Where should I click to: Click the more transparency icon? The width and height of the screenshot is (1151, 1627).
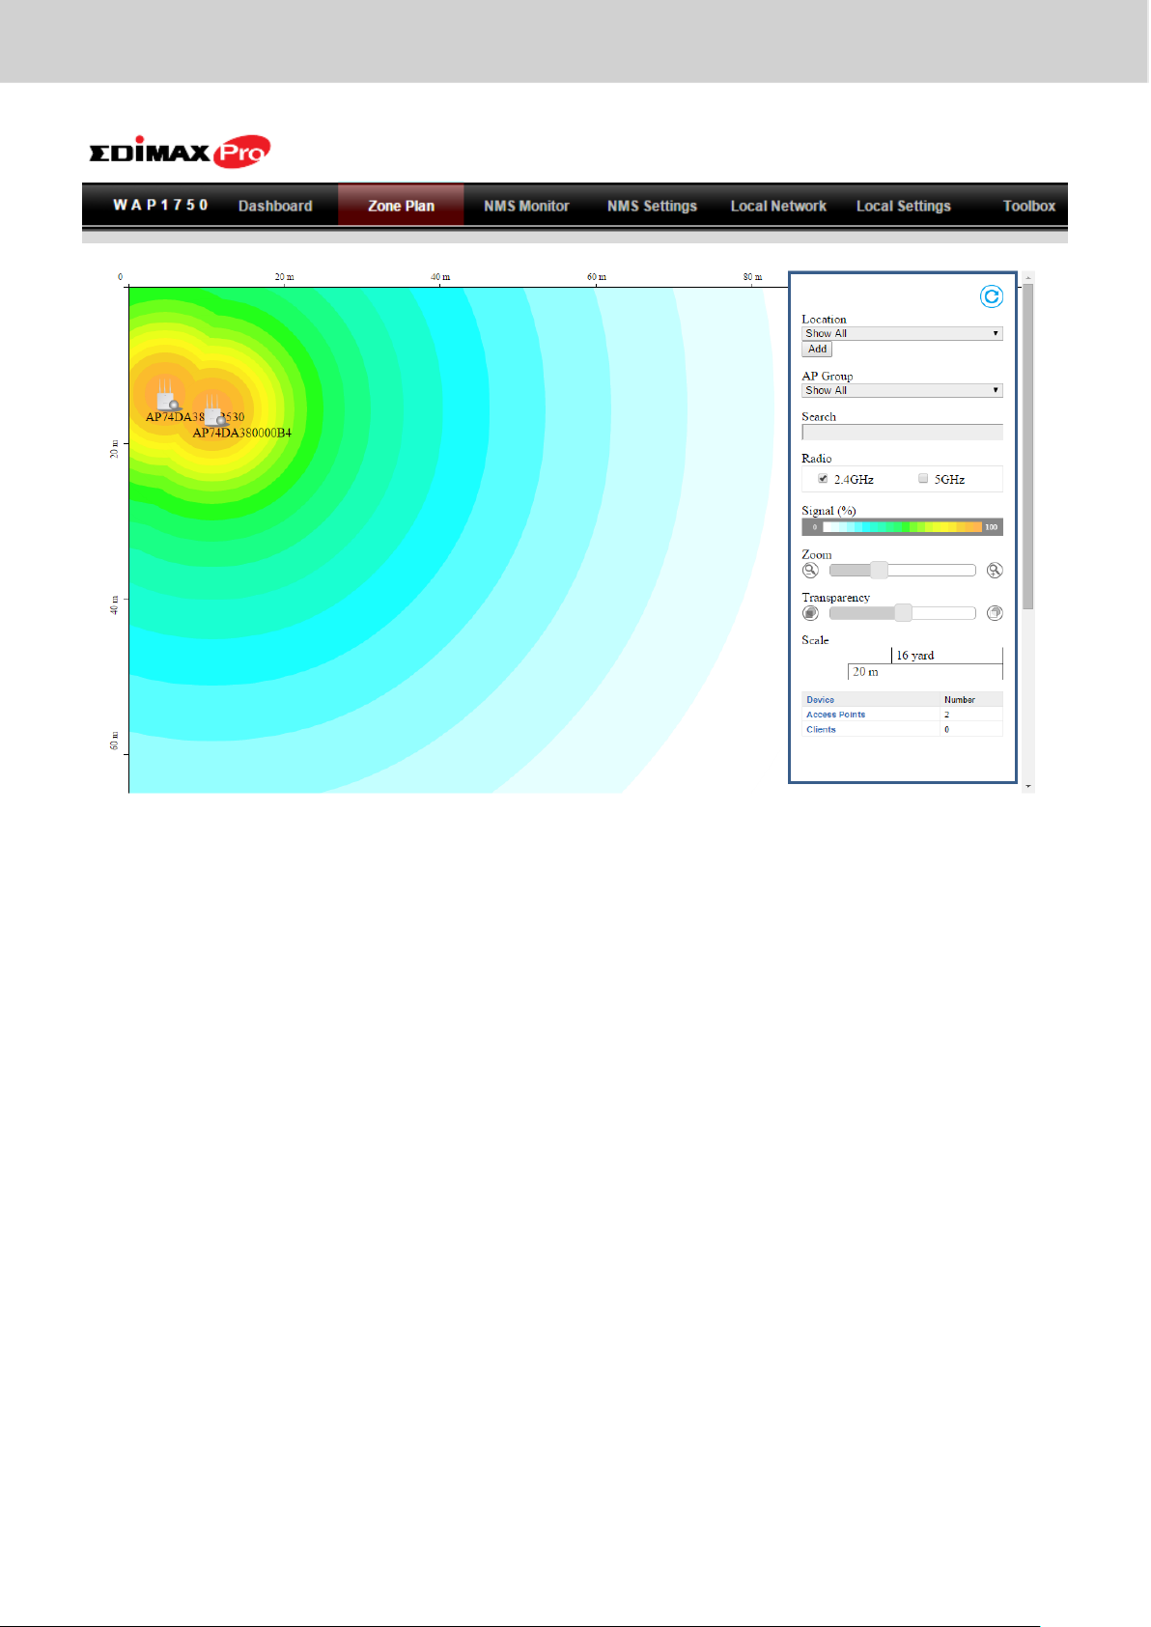tap(995, 613)
